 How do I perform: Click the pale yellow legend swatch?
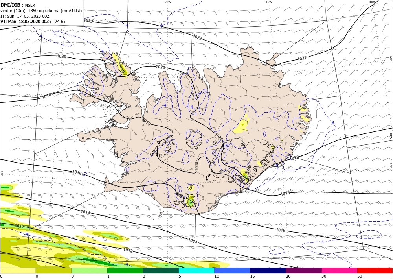[x=18, y=270]
